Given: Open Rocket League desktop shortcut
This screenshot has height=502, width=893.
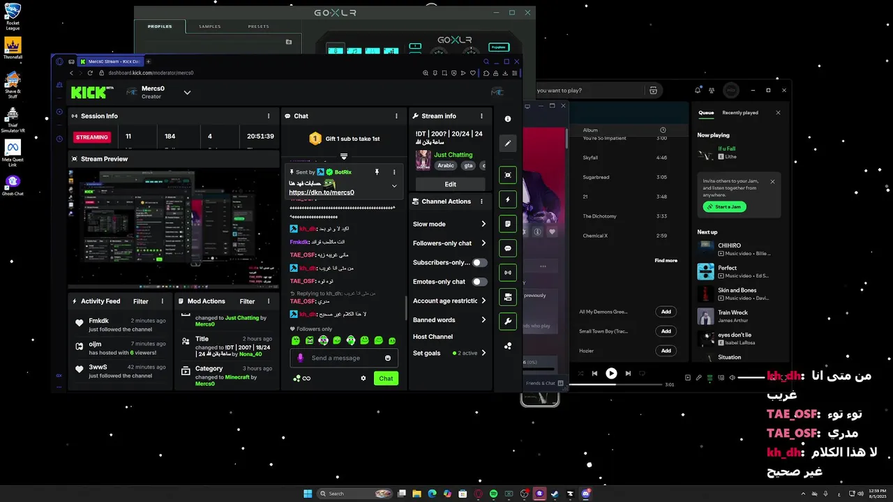Looking at the screenshot, I should point(13,17).
